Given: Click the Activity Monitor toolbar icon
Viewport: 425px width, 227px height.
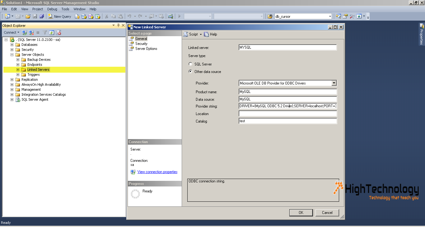Looking at the screenshot, I should tap(170, 16).
